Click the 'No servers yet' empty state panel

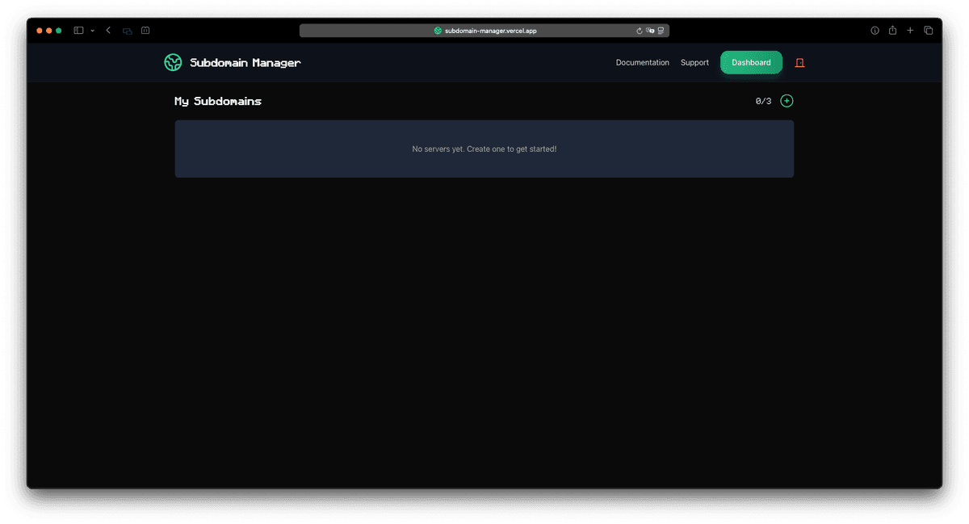(484, 149)
